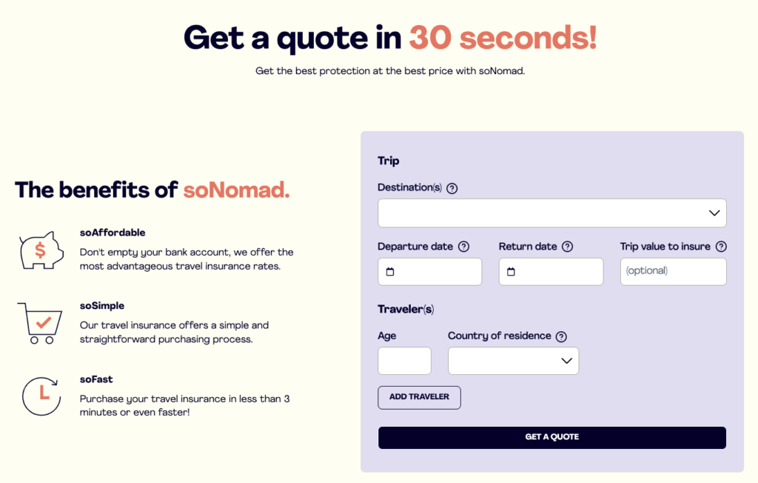Click the Departure date help icon
This screenshot has width=758, height=483.
pyautogui.click(x=464, y=247)
